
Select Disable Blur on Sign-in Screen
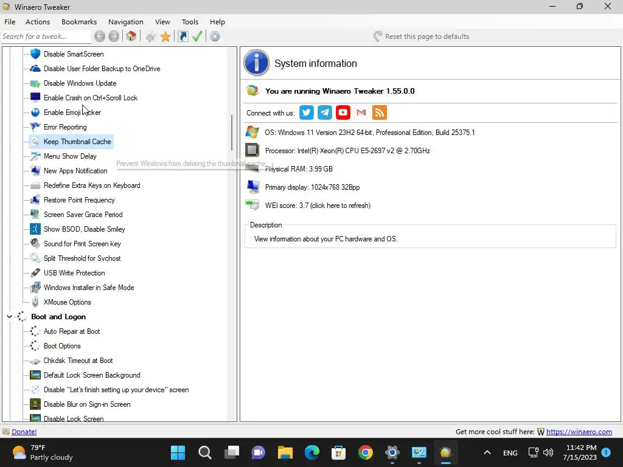click(x=87, y=404)
